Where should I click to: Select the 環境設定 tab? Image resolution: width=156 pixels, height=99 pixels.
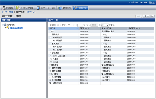[x=80, y=8]
